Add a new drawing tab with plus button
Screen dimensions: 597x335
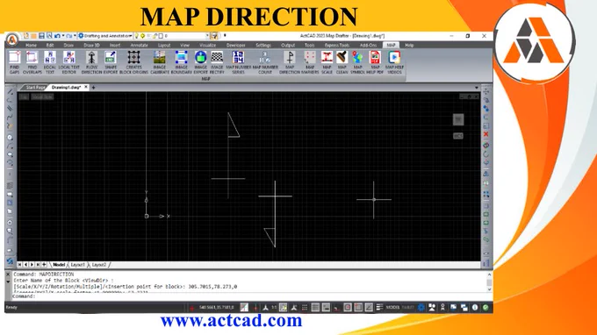pos(93,88)
